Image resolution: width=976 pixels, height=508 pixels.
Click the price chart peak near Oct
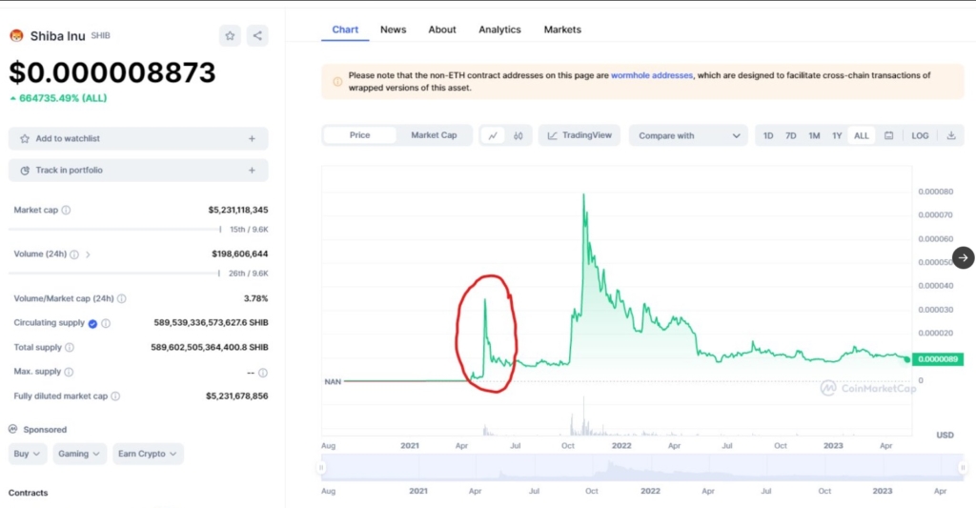584,194
